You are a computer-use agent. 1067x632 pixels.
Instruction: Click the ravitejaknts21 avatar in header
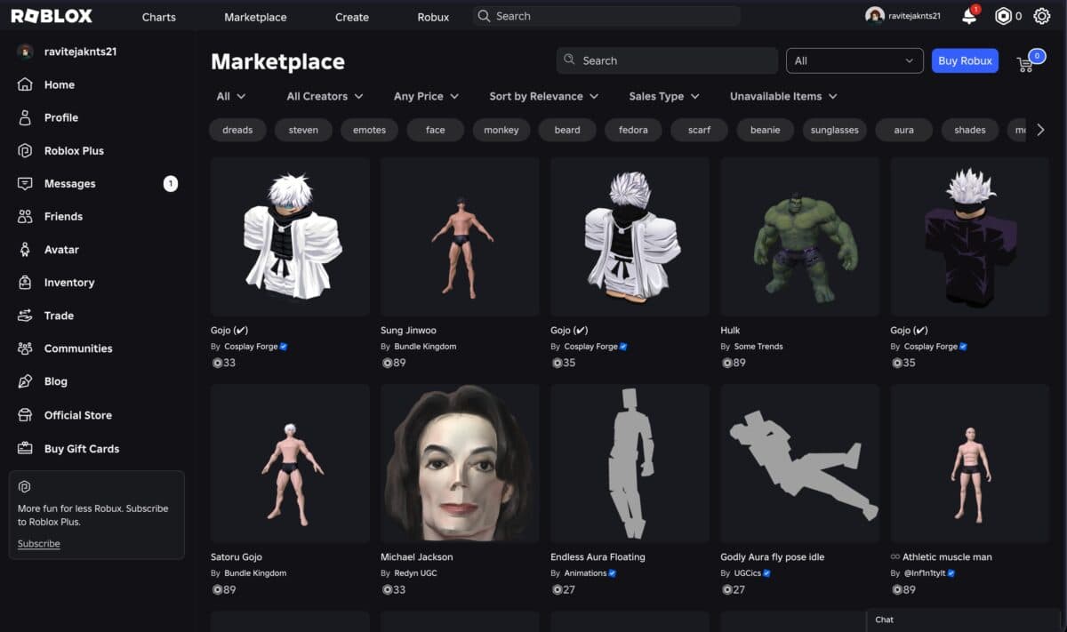pyautogui.click(x=875, y=16)
